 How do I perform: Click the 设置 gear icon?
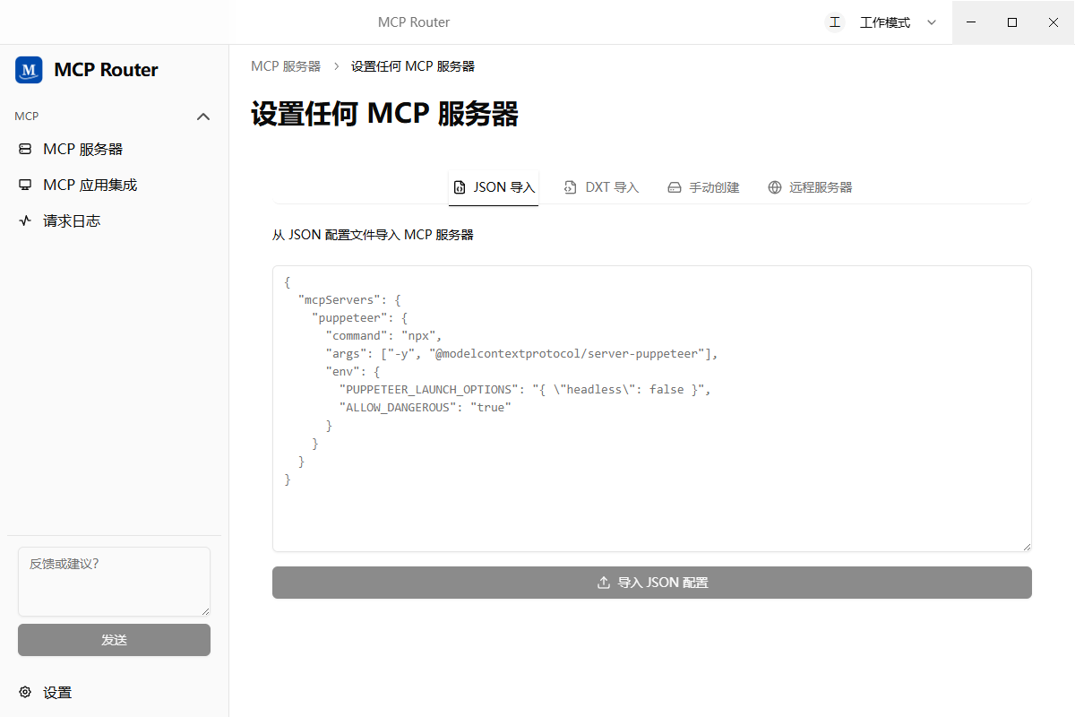(x=25, y=692)
